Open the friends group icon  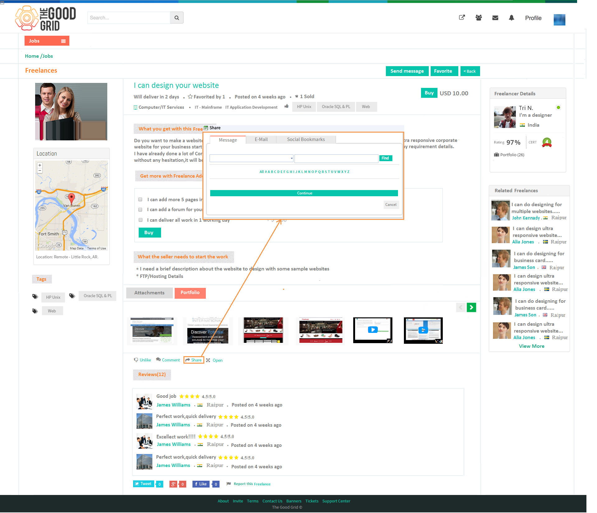tap(479, 18)
